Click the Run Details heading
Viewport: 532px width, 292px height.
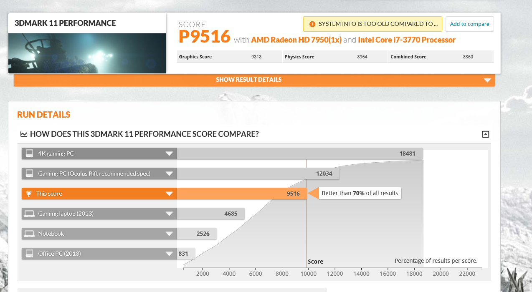tap(44, 115)
